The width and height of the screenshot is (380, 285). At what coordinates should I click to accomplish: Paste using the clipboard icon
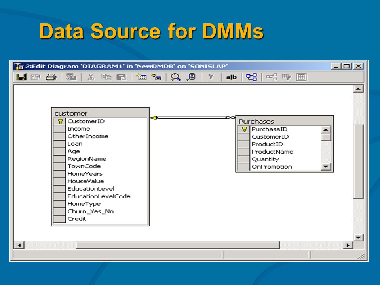coord(122,77)
